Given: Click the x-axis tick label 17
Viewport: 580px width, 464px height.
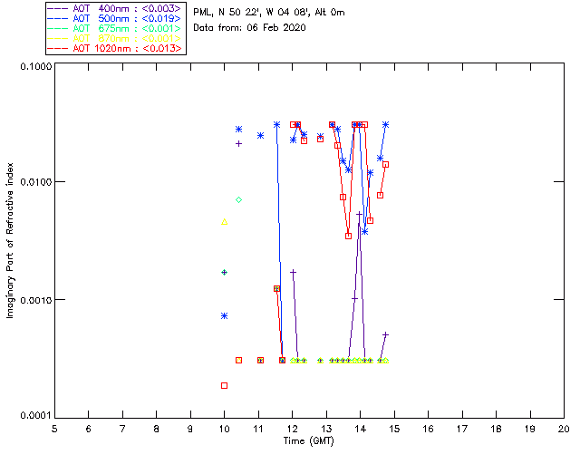Looking at the screenshot, I should click(462, 429).
